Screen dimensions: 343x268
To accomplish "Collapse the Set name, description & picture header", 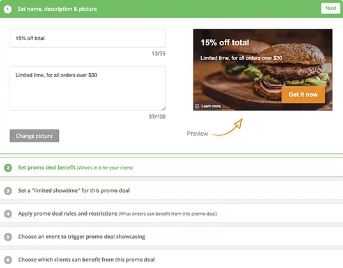I will tap(57, 9).
